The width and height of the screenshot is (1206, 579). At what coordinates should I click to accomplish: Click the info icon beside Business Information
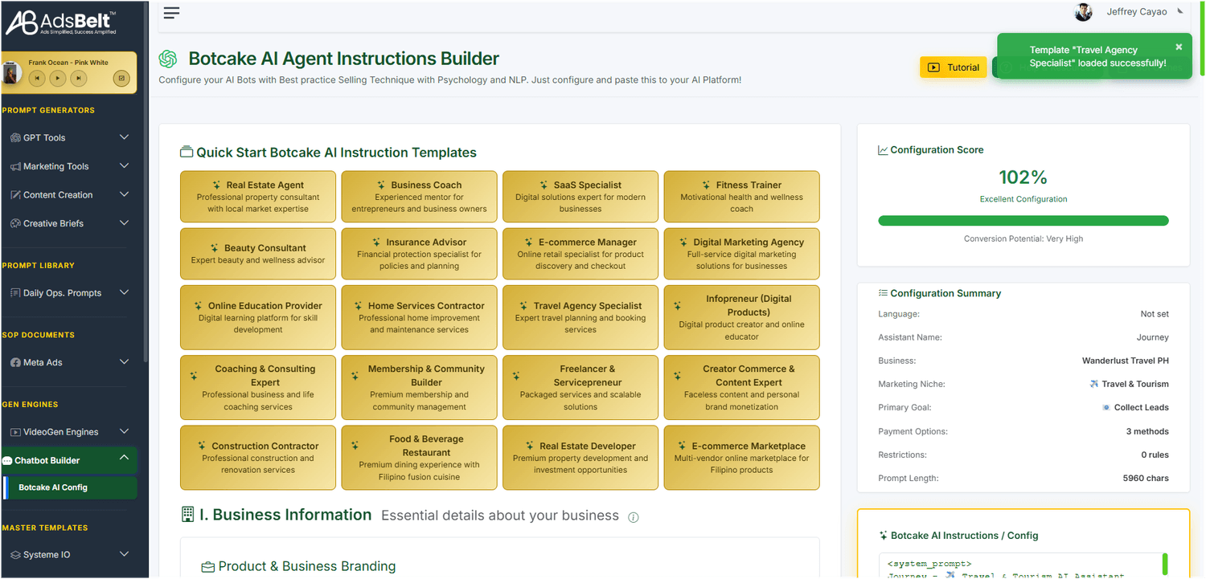click(x=633, y=517)
